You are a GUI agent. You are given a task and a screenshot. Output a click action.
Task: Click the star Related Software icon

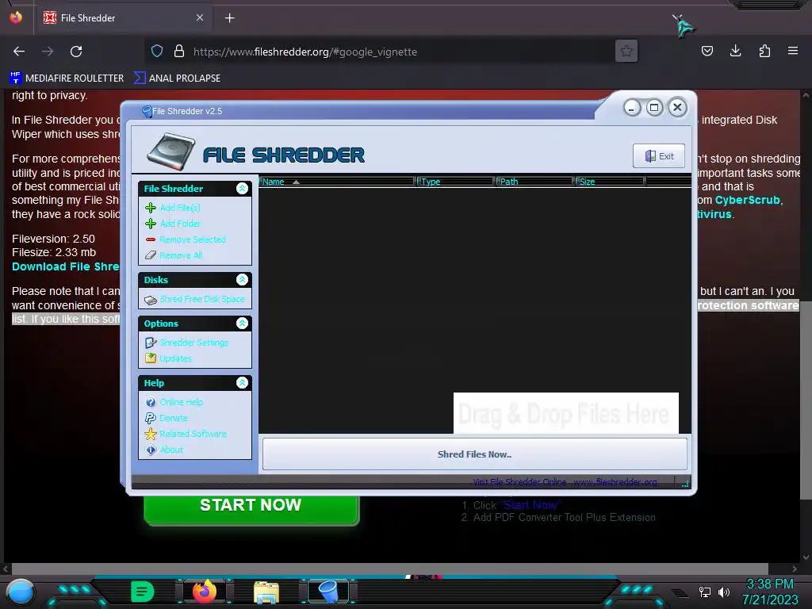[151, 434]
